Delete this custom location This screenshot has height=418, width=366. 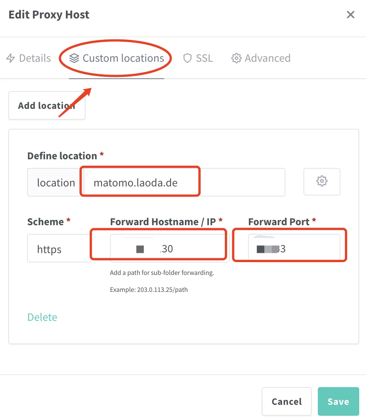[42, 317]
